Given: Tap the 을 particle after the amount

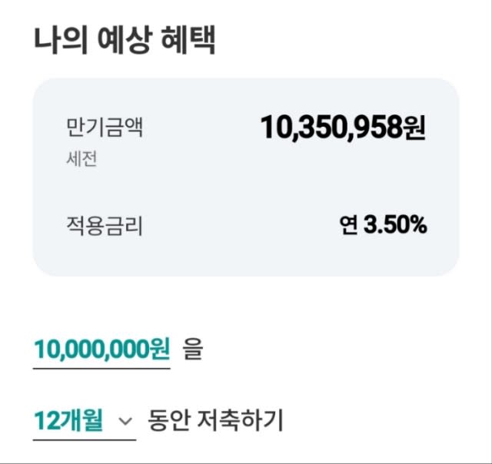Looking at the screenshot, I should click(193, 349).
